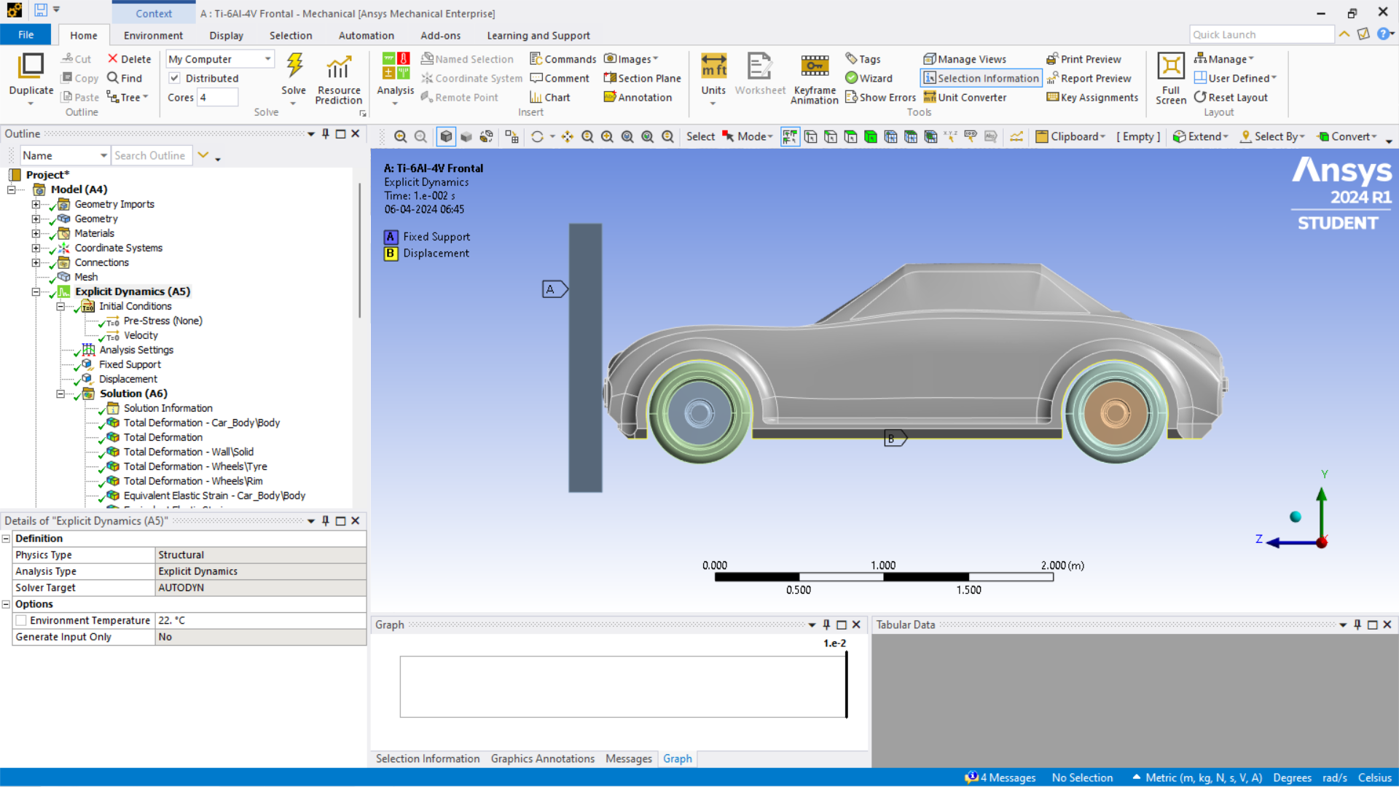Open the Select By dropdown
The image size is (1399, 787).
[x=1271, y=136]
